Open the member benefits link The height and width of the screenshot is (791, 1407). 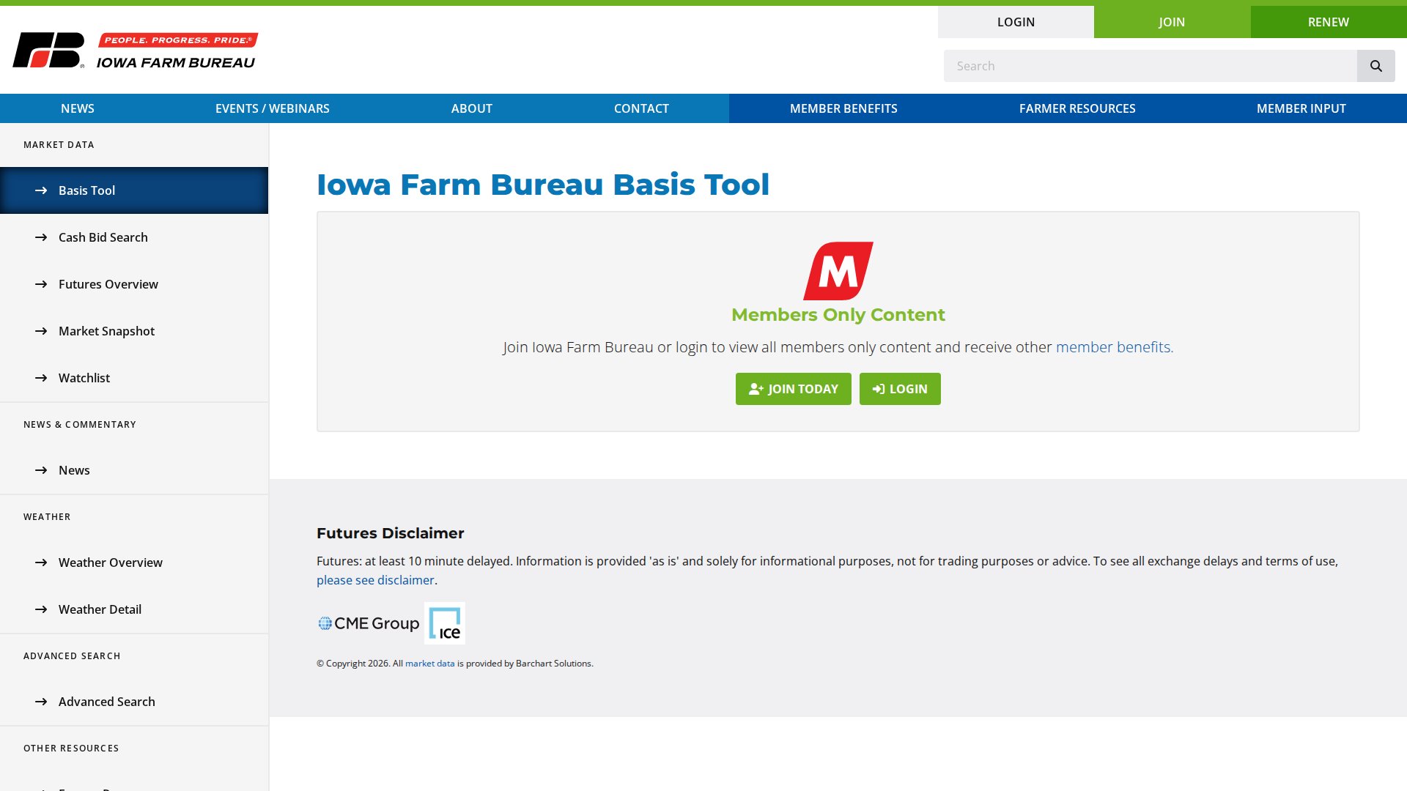(x=1113, y=347)
